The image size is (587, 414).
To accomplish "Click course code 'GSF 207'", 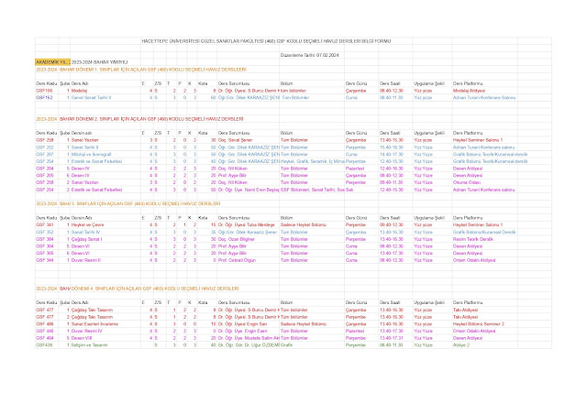I will point(45,154).
